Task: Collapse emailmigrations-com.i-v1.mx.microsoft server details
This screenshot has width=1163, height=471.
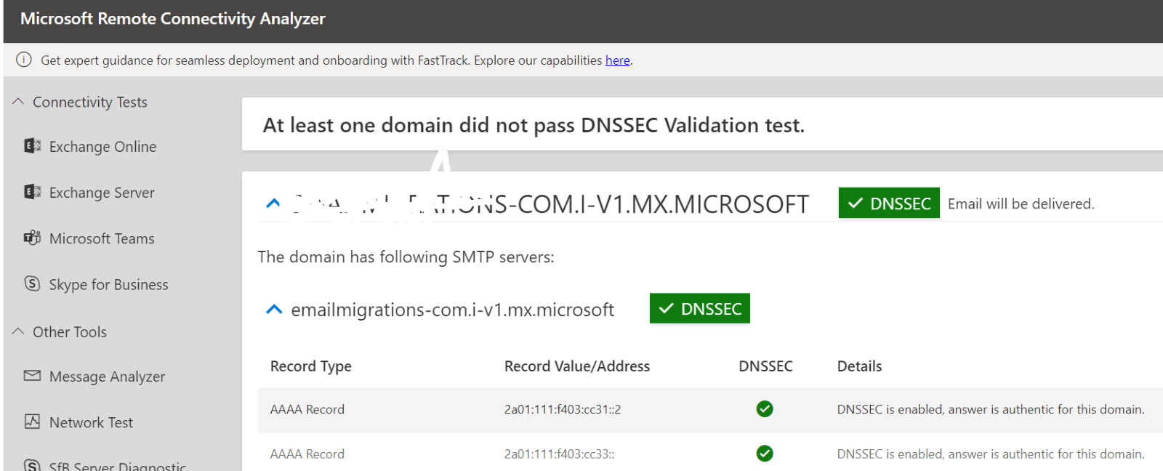Action: tap(274, 310)
